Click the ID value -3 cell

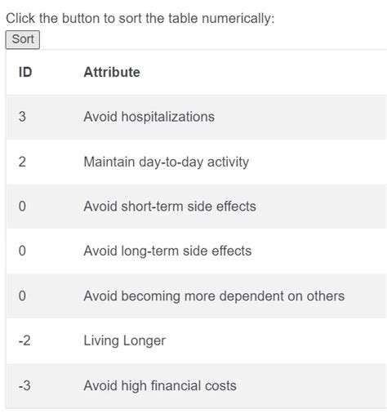pos(24,385)
